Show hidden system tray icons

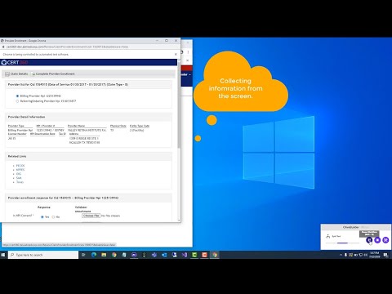tap(341, 255)
